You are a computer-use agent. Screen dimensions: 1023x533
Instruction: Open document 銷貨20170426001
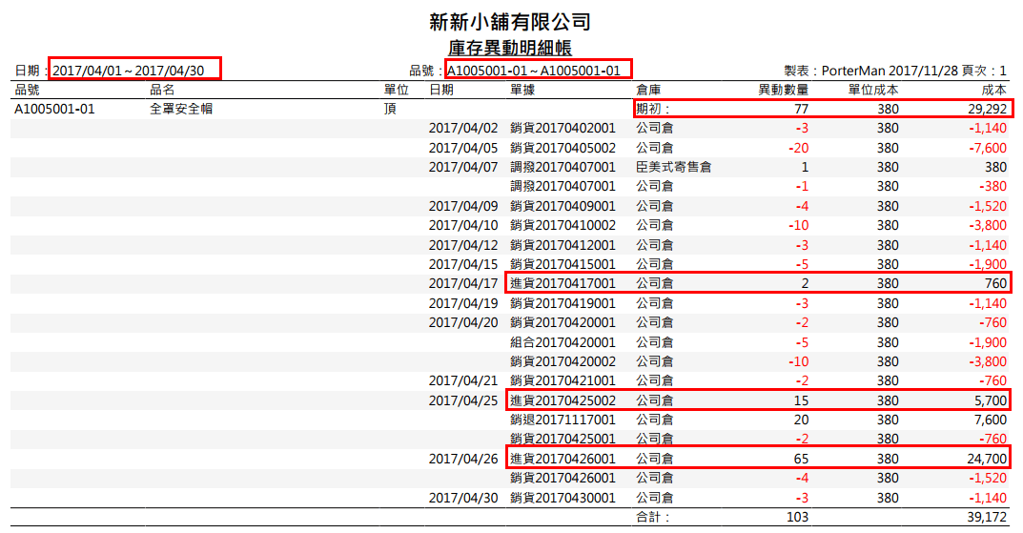[x=563, y=478]
